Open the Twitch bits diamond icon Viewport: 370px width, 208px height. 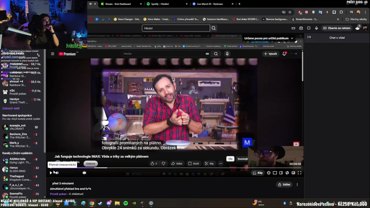tap(317, 28)
